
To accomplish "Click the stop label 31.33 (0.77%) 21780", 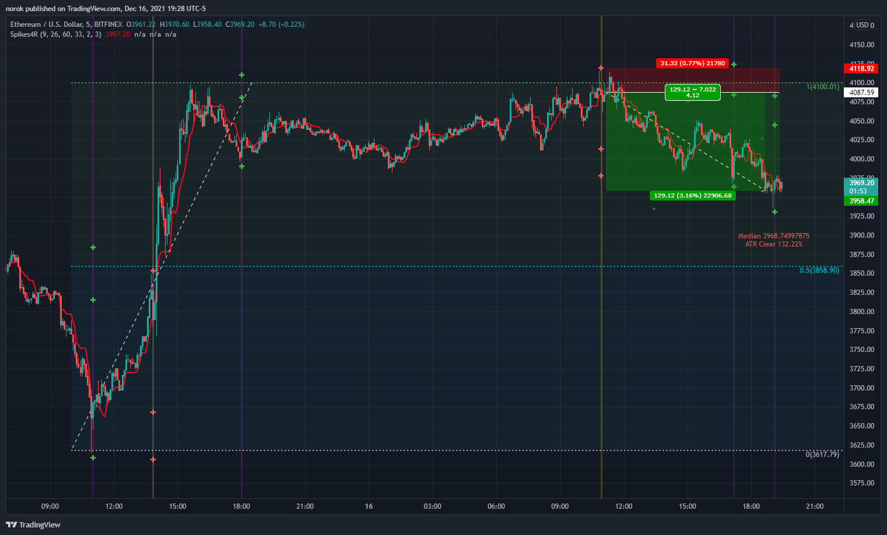I will pyautogui.click(x=692, y=63).
